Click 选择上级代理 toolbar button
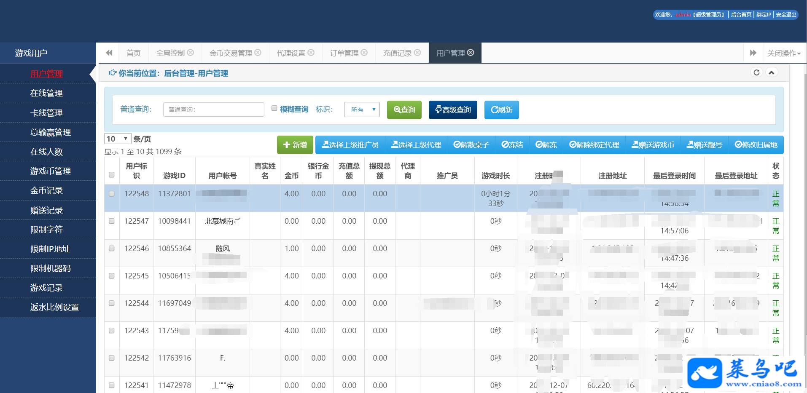 click(416, 145)
